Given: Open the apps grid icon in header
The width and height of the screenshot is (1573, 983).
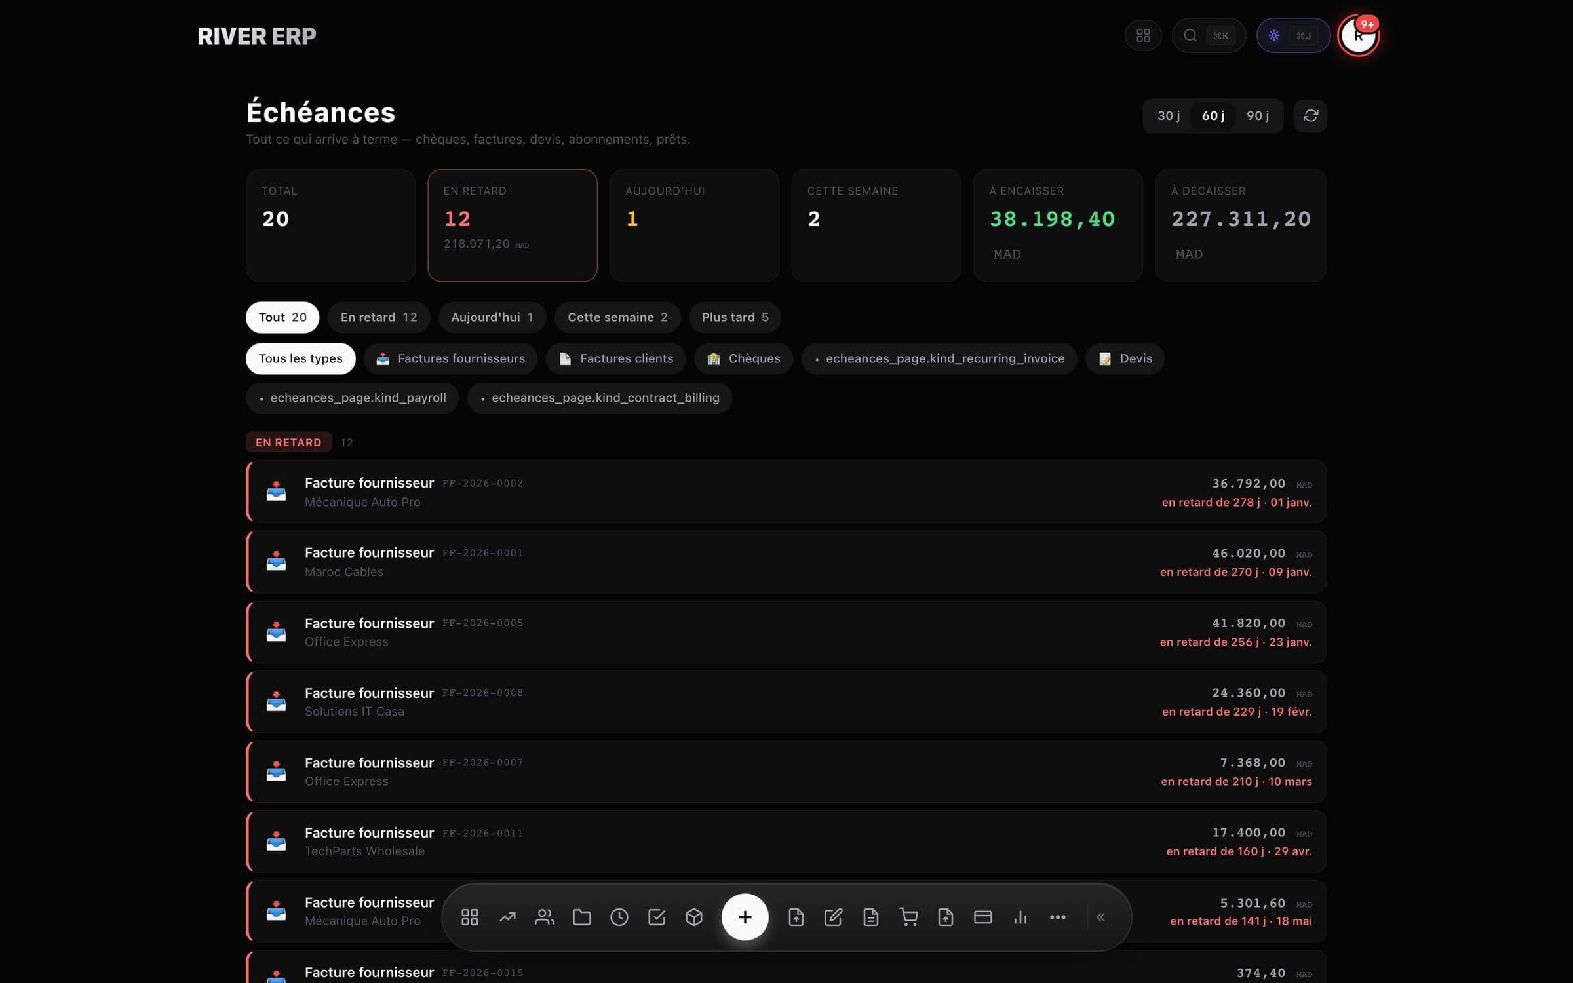Looking at the screenshot, I should (x=1143, y=35).
